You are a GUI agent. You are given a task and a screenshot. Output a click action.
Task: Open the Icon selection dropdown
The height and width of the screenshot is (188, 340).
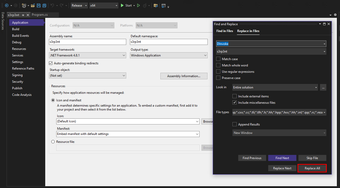coord(128,122)
